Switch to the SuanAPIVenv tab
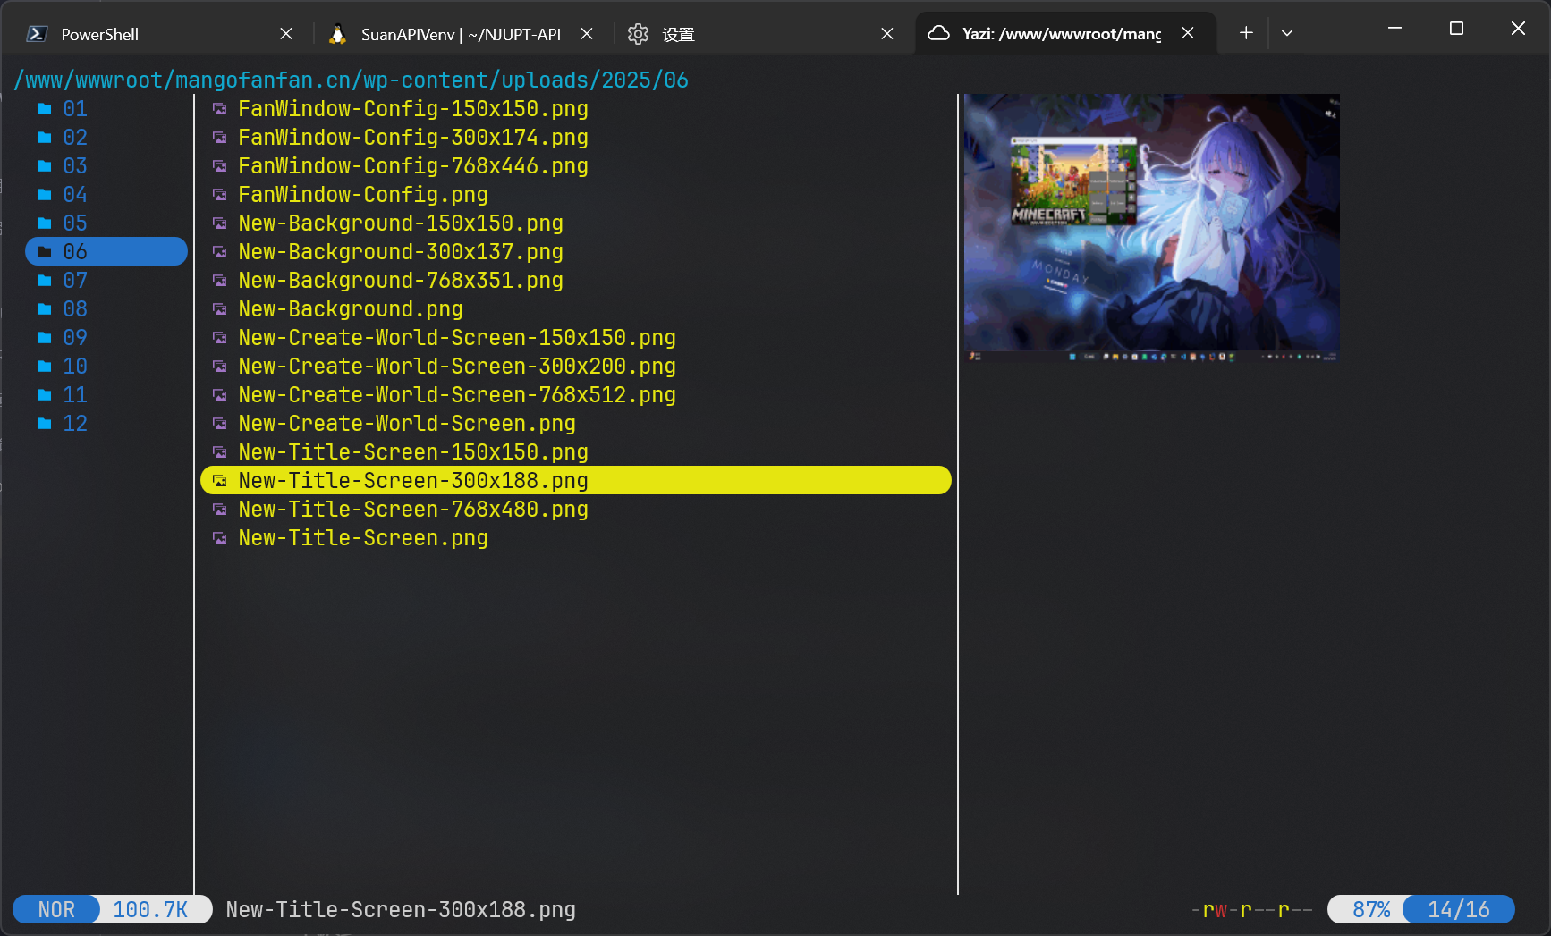 click(460, 34)
